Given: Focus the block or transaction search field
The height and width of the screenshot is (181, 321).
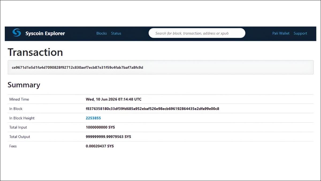Looking at the screenshot, I should (x=197, y=33).
